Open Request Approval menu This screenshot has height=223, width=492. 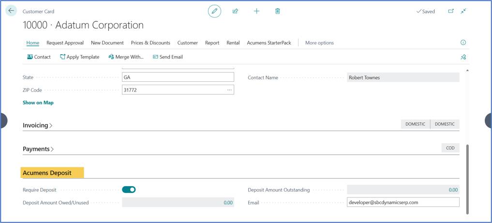pos(65,43)
